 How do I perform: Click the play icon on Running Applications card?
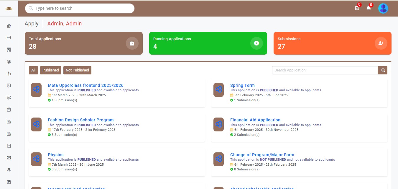256,43
